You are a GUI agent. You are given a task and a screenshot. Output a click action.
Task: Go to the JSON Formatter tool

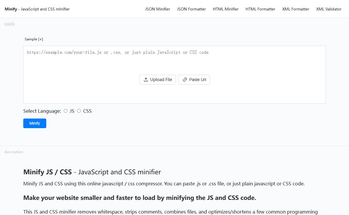click(x=191, y=9)
